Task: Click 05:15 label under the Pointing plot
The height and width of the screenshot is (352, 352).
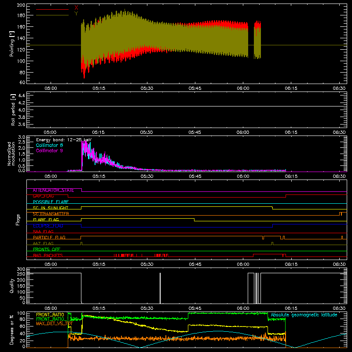Action: click(99, 88)
